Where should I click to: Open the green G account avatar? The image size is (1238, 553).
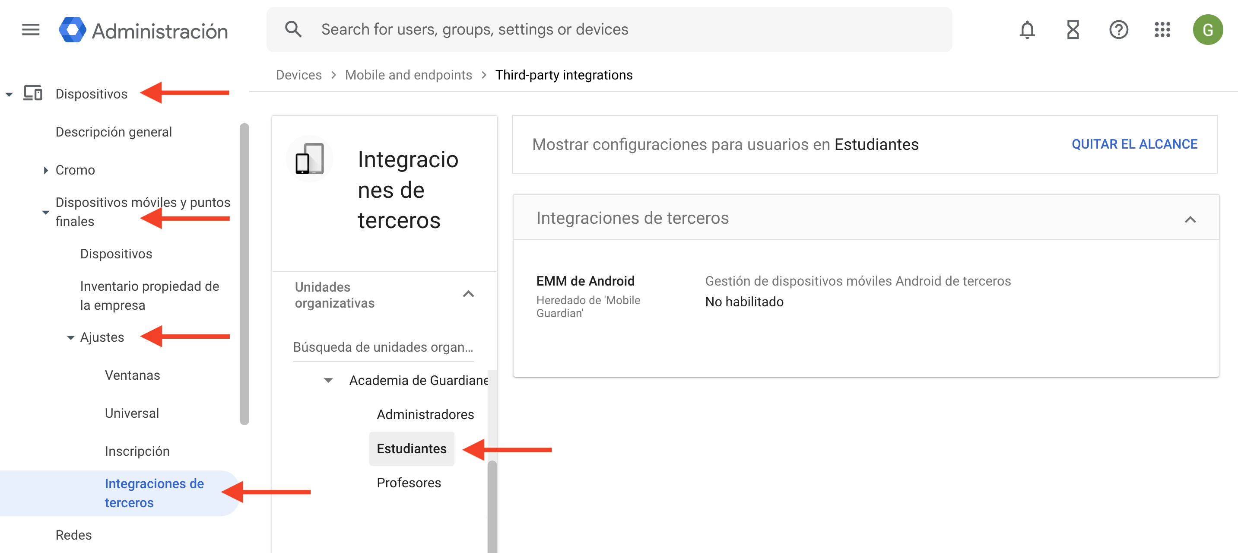click(x=1207, y=30)
